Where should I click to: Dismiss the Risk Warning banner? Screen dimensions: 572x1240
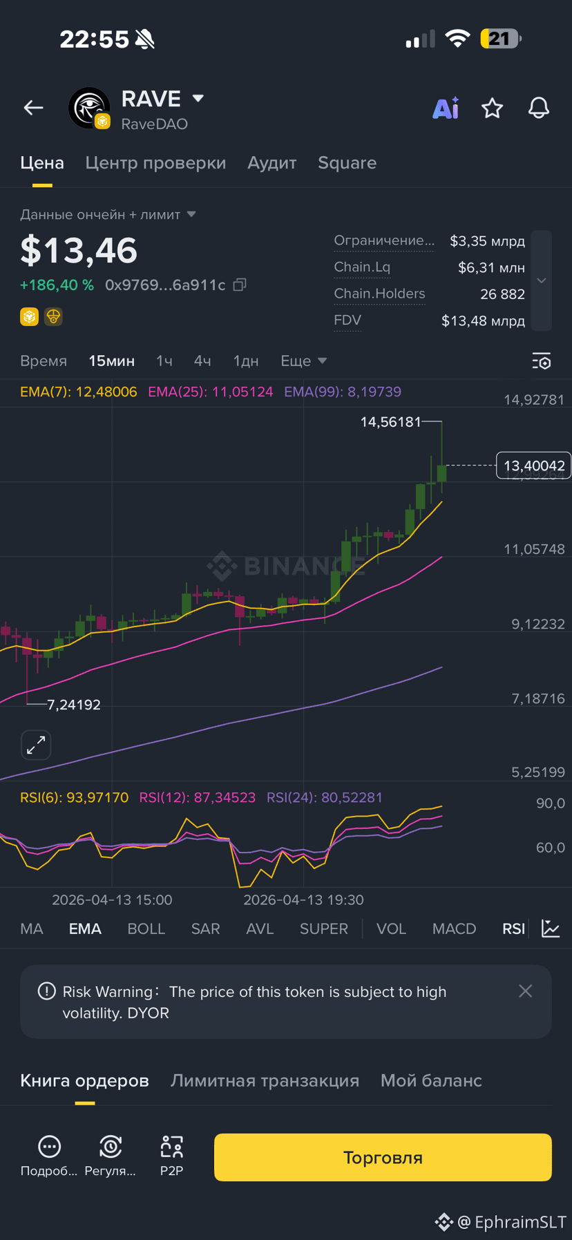pos(525,991)
